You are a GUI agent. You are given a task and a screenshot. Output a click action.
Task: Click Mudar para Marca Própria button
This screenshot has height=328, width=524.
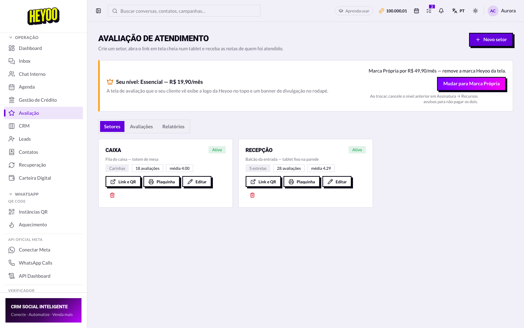pyautogui.click(x=471, y=83)
